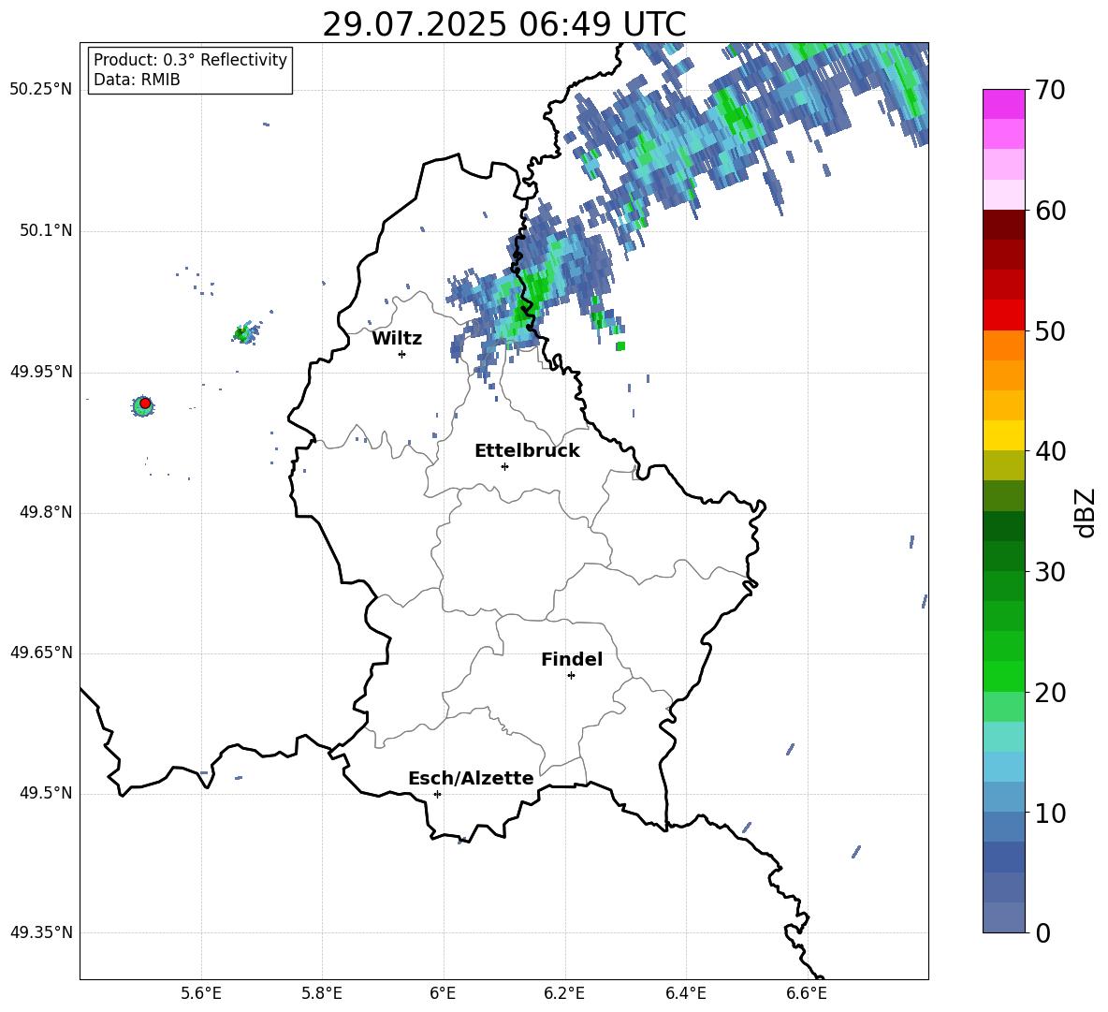
Task: Click the colorbar label 20
Action: click(1051, 692)
